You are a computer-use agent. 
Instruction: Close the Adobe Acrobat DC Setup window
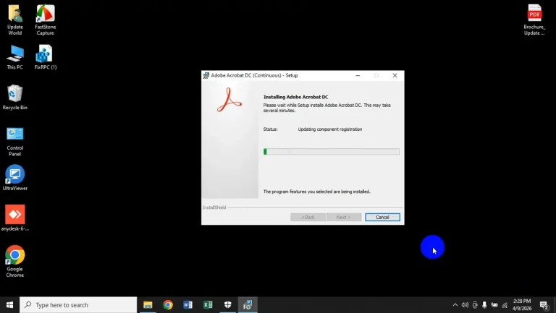point(395,75)
